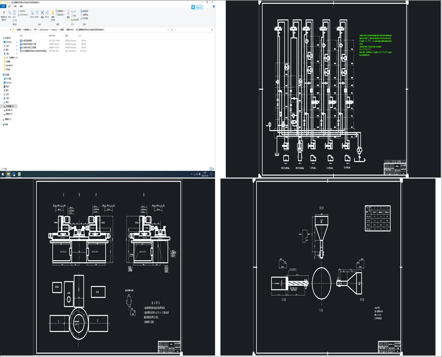Image resolution: width=442 pixels, height=357 pixels.
Task: Click the Paste clipboard icon in ribbon
Action: coord(14,13)
